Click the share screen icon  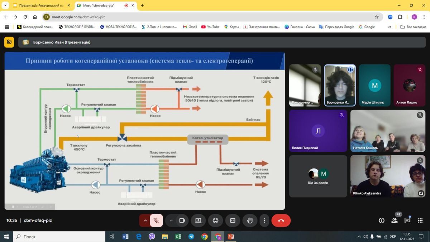point(198,220)
